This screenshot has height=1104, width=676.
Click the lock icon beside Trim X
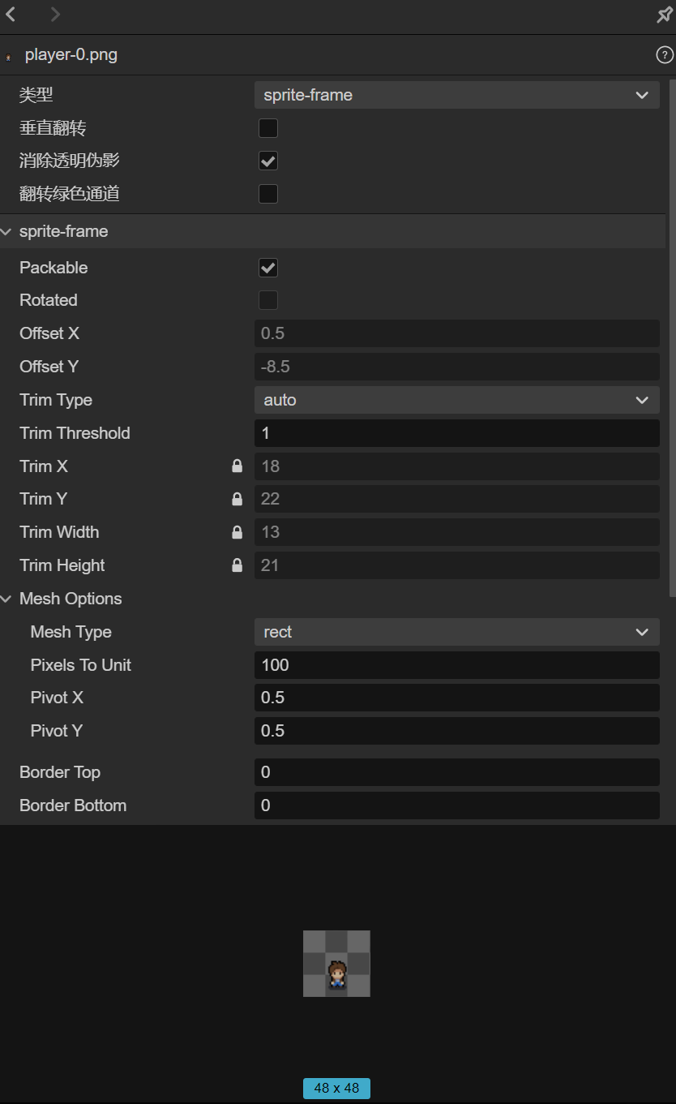pyautogui.click(x=237, y=466)
